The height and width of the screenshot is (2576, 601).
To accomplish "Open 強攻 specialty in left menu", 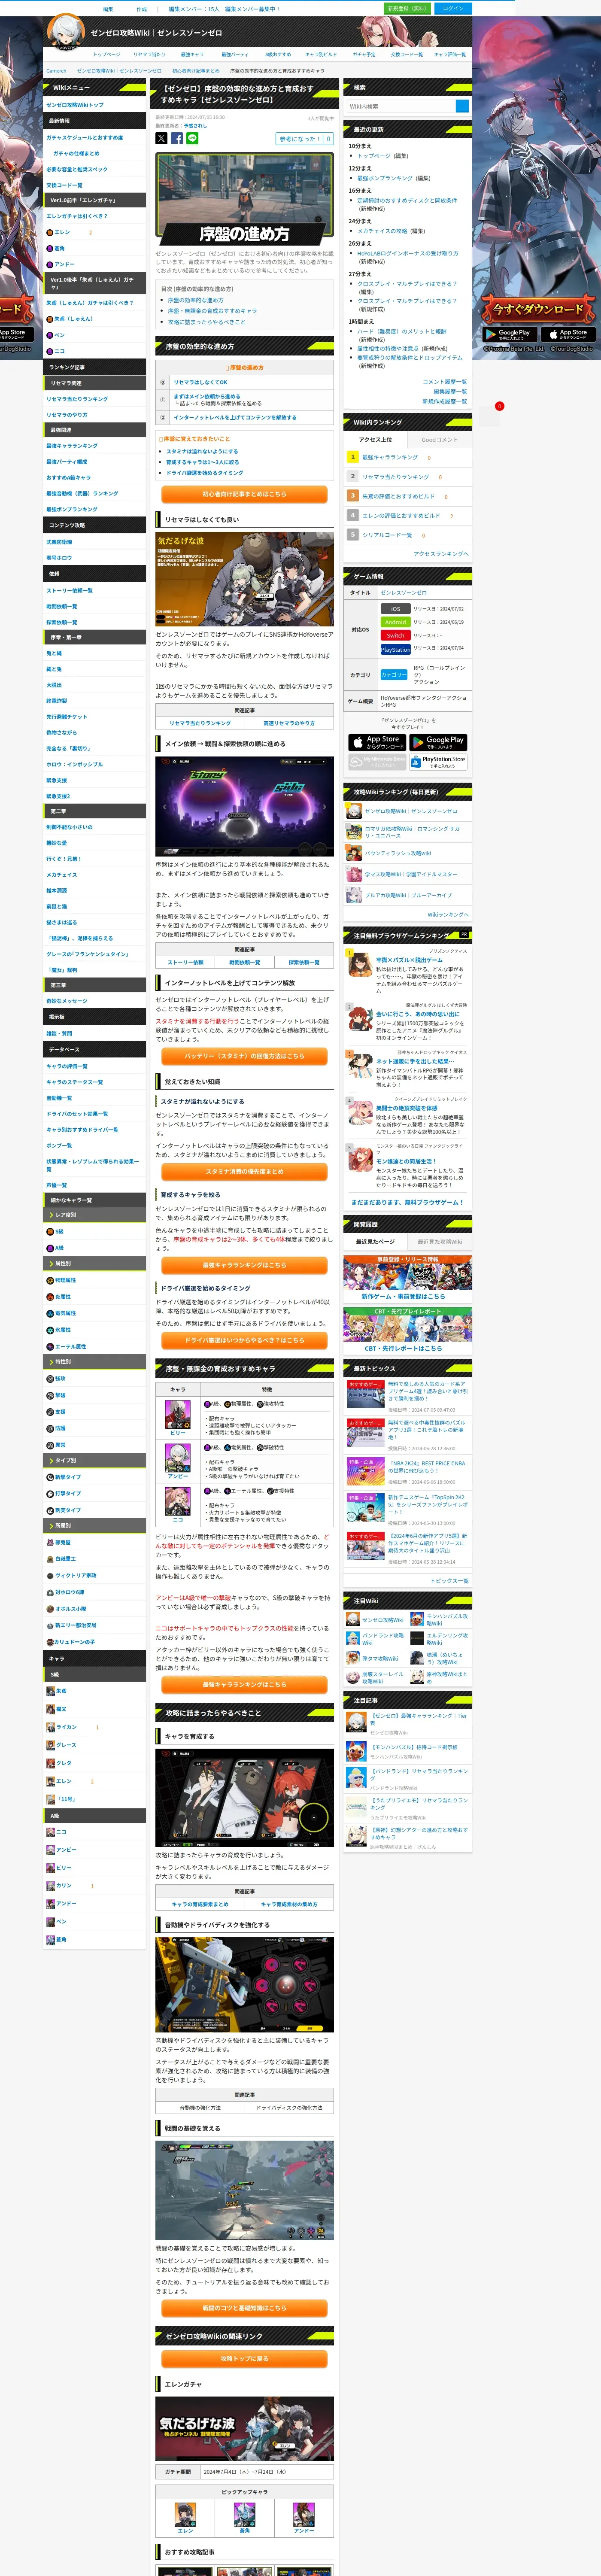I will click(56, 1378).
